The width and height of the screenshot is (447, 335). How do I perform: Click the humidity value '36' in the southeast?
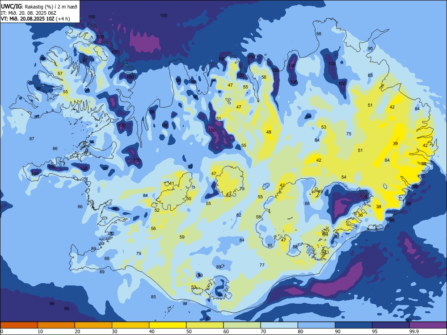tap(360, 215)
